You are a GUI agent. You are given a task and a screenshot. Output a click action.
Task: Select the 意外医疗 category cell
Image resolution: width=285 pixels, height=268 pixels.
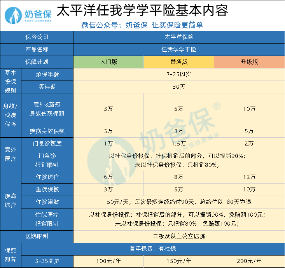click(x=10, y=154)
